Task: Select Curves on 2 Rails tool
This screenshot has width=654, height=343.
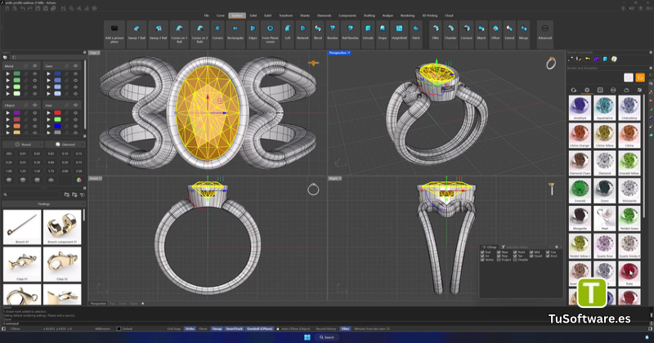Action: click(x=199, y=33)
